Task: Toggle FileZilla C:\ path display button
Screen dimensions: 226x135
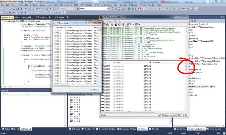Action: click(x=133, y=25)
